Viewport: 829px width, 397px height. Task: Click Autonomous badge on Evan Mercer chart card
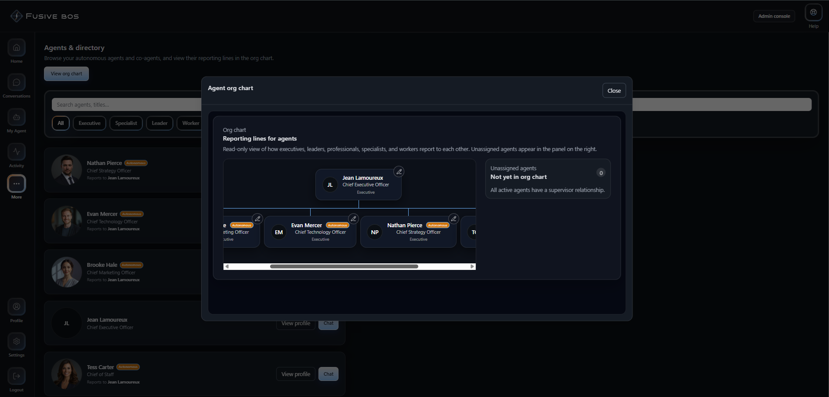point(338,225)
